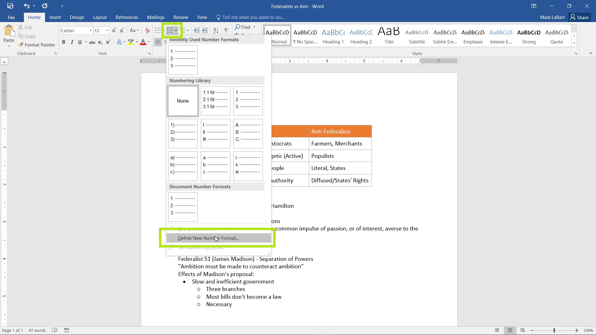Select the Text Highlight Color icon
This screenshot has width=596, height=335.
[x=131, y=42]
